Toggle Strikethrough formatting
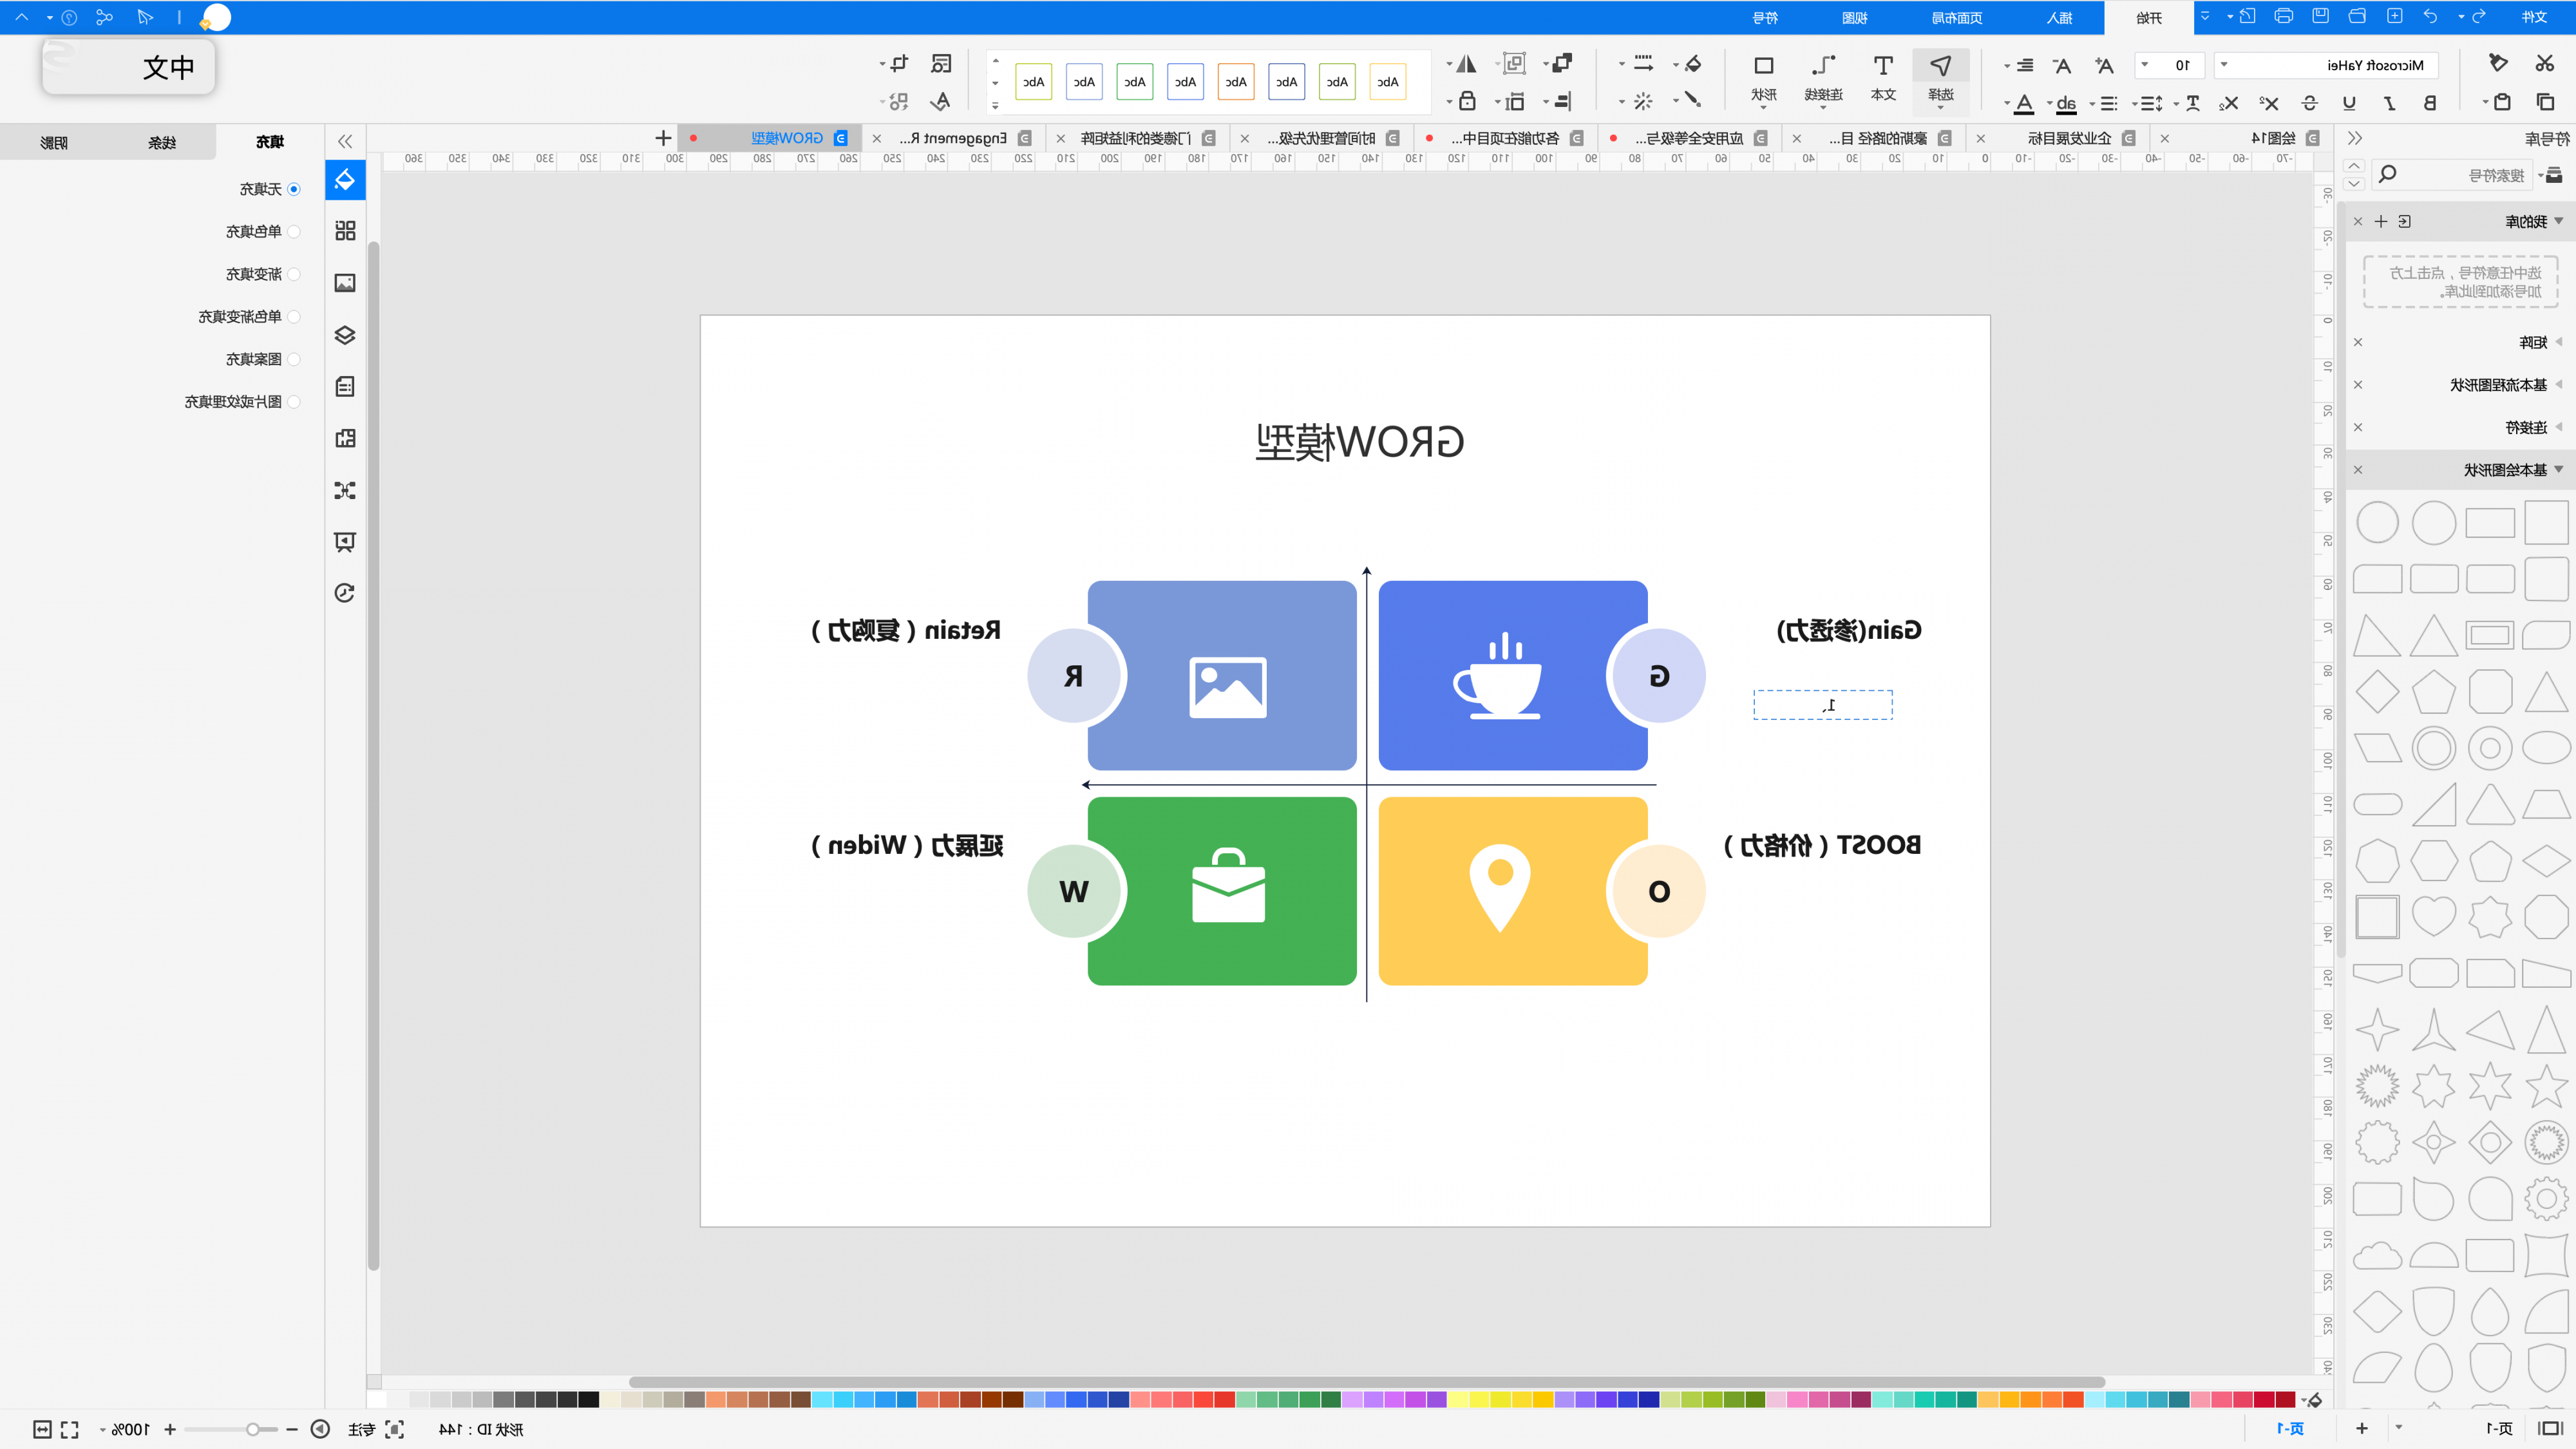 click(x=2309, y=103)
